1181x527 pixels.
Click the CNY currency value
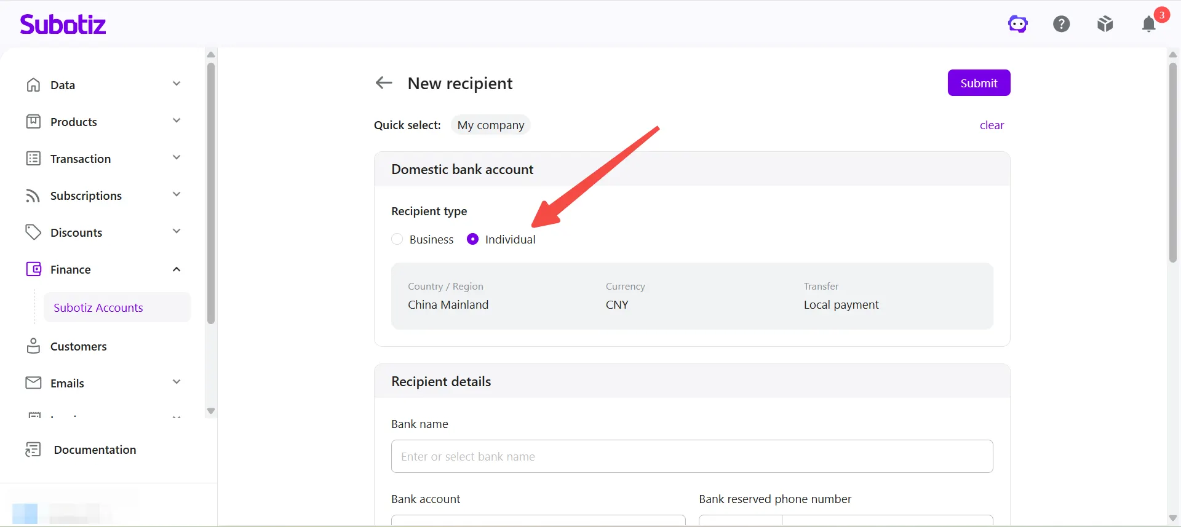[617, 304]
